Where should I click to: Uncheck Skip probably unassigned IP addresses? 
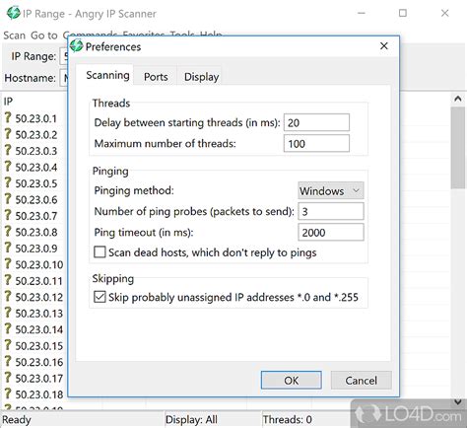pyautogui.click(x=100, y=297)
